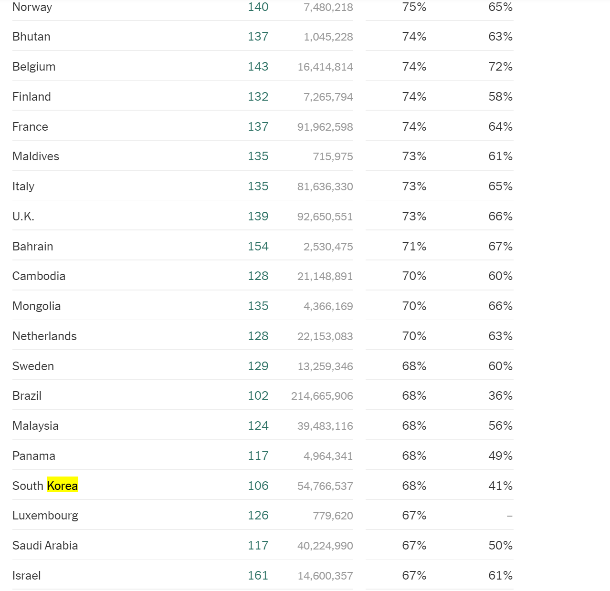Click Italy's doses figure 81,636,330

[x=325, y=187]
